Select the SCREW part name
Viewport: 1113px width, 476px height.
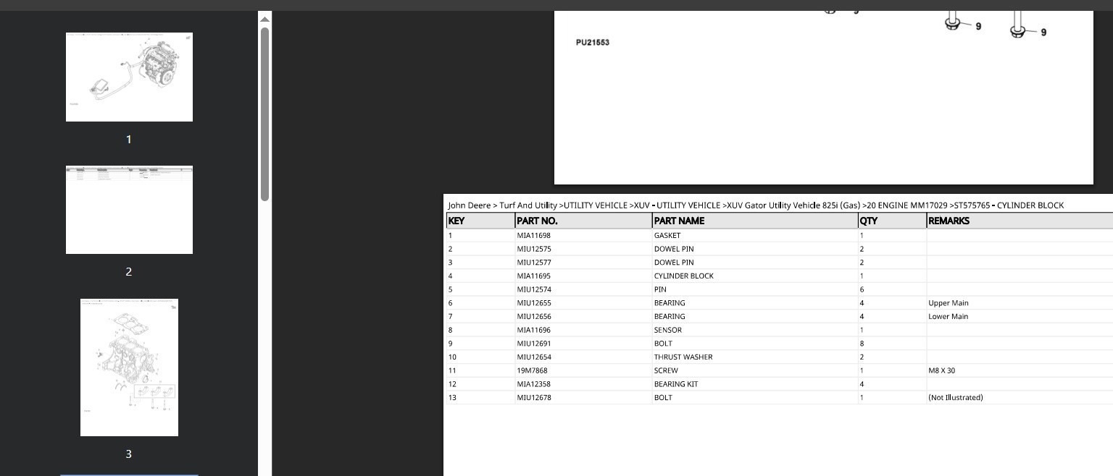point(666,370)
